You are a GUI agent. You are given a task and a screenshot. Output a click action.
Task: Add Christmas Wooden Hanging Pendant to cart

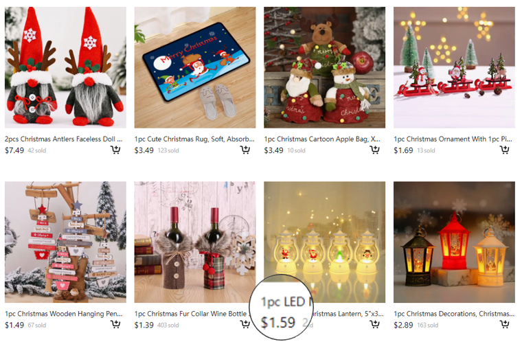pos(115,324)
